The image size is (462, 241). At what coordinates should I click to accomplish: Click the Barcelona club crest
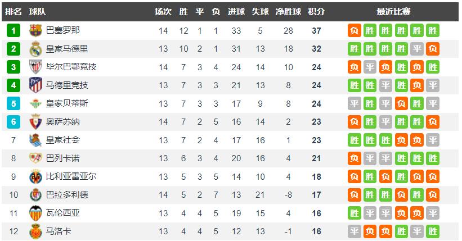coord(35,31)
